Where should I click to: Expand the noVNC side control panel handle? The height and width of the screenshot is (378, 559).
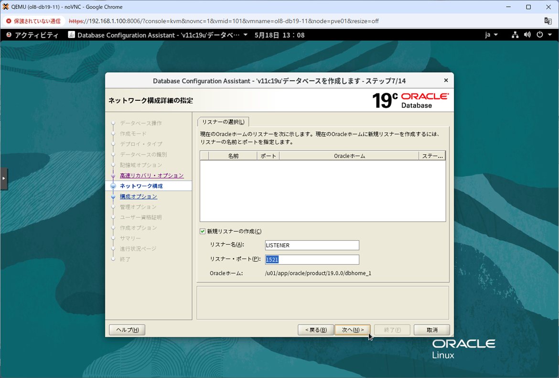point(4,178)
